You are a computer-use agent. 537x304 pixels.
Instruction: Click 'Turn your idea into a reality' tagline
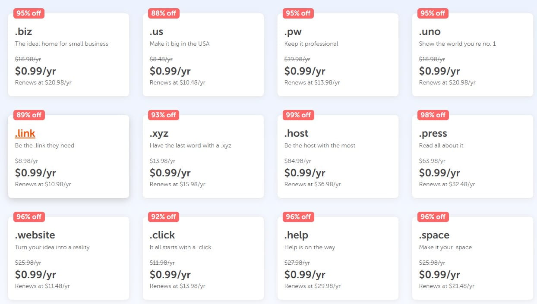tap(52, 247)
